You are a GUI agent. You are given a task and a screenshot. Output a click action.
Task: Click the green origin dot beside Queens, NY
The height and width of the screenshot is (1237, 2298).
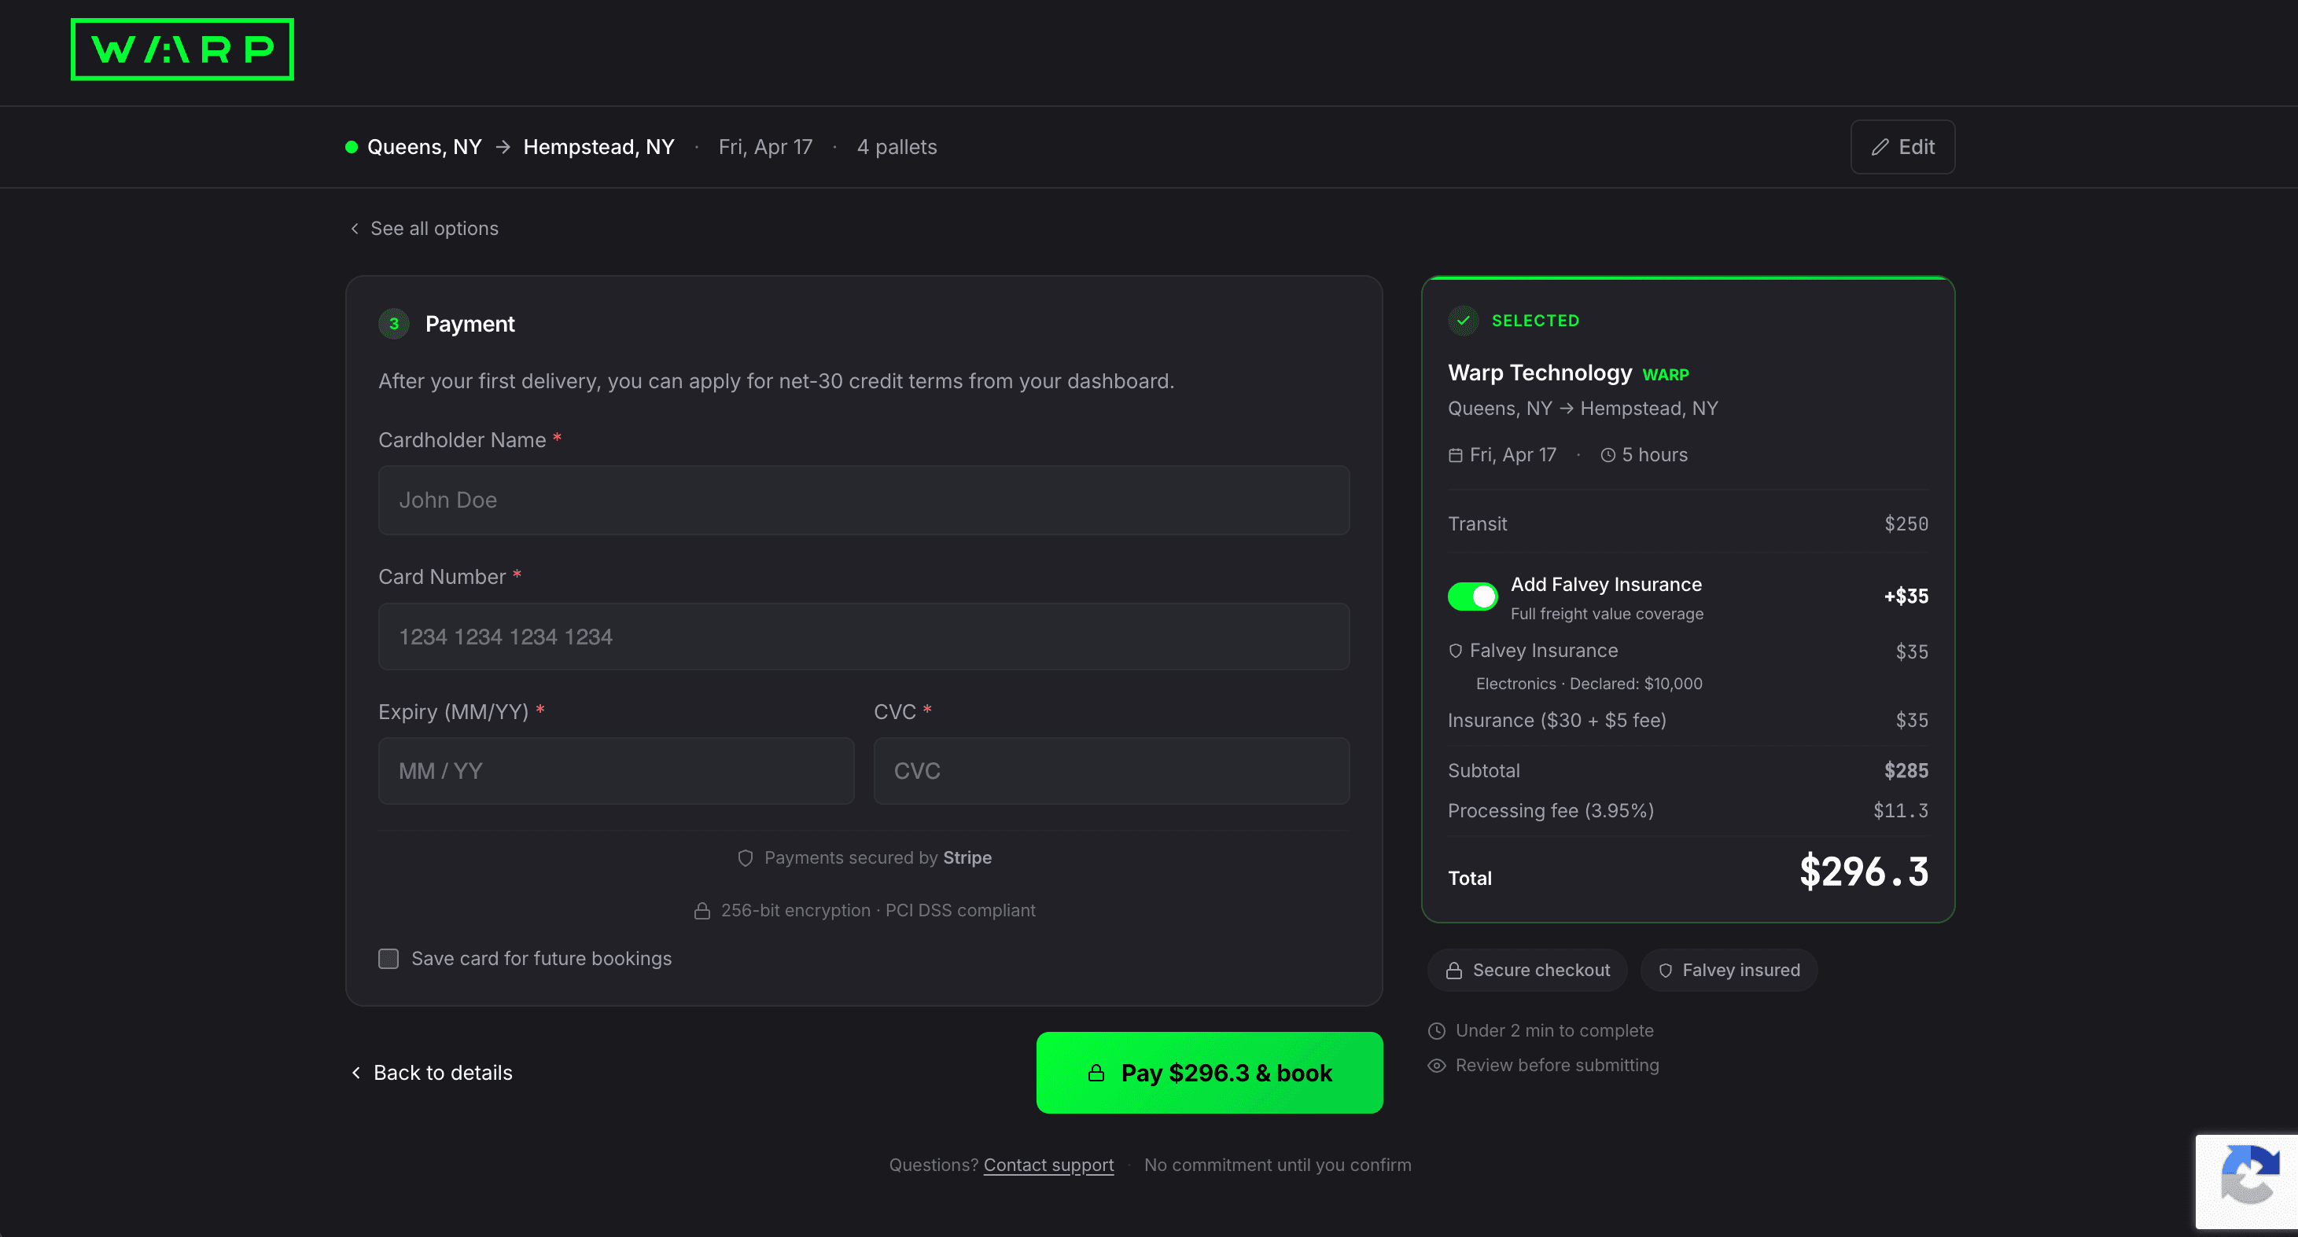pyautogui.click(x=352, y=147)
